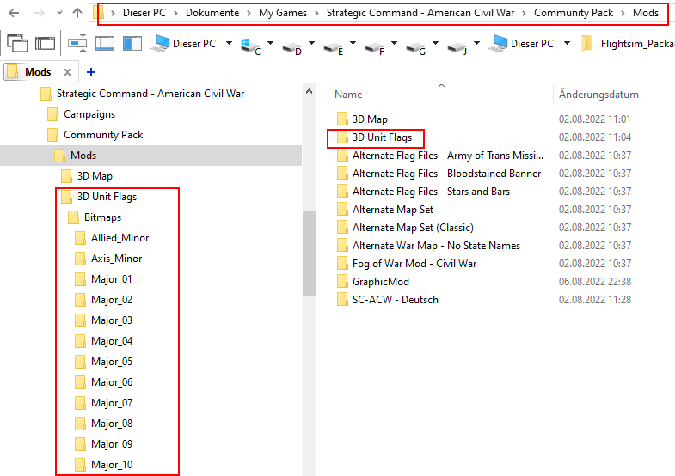Viewport: 675px width, 476px height.
Task: Select Alternate Flag Files - Bloodstained Banner folder
Action: [439, 174]
